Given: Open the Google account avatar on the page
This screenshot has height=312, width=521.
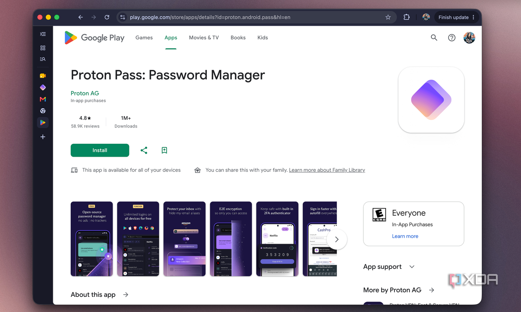Looking at the screenshot, I should 469,38.
